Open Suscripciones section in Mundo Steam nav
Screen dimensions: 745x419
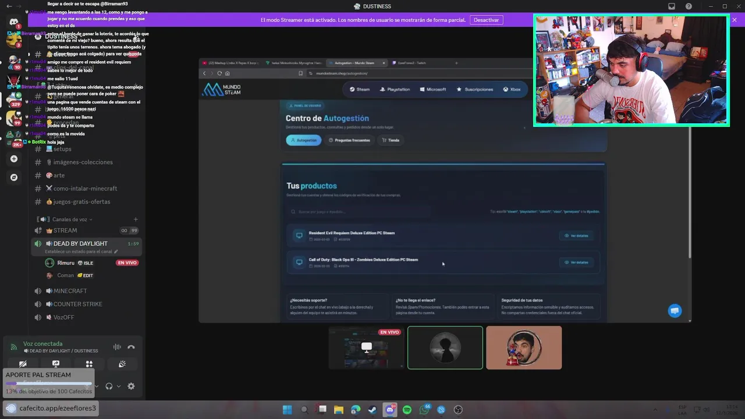(475, 90)
